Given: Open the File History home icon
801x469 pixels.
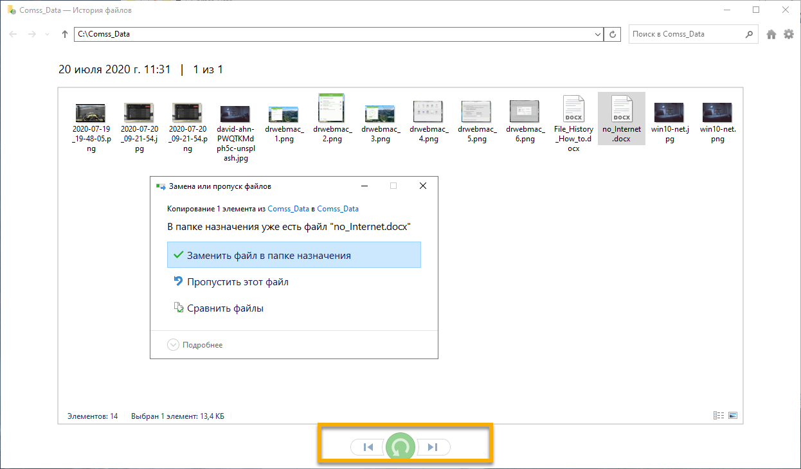Looking at the screenshot, I should tap(771, 35).
